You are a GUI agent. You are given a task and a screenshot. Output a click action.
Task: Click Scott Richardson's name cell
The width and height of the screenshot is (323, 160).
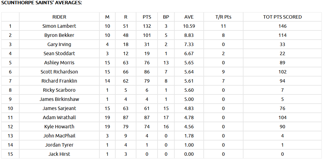[59, 72]
